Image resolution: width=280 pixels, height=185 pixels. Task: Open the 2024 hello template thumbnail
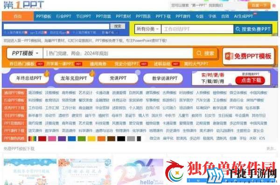click(139, 171)
